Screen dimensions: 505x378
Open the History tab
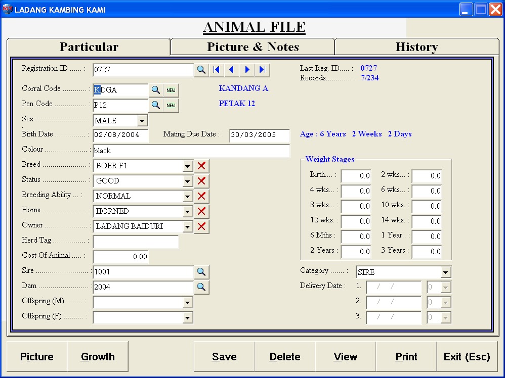pyautogui.click(x=416, y=46)
